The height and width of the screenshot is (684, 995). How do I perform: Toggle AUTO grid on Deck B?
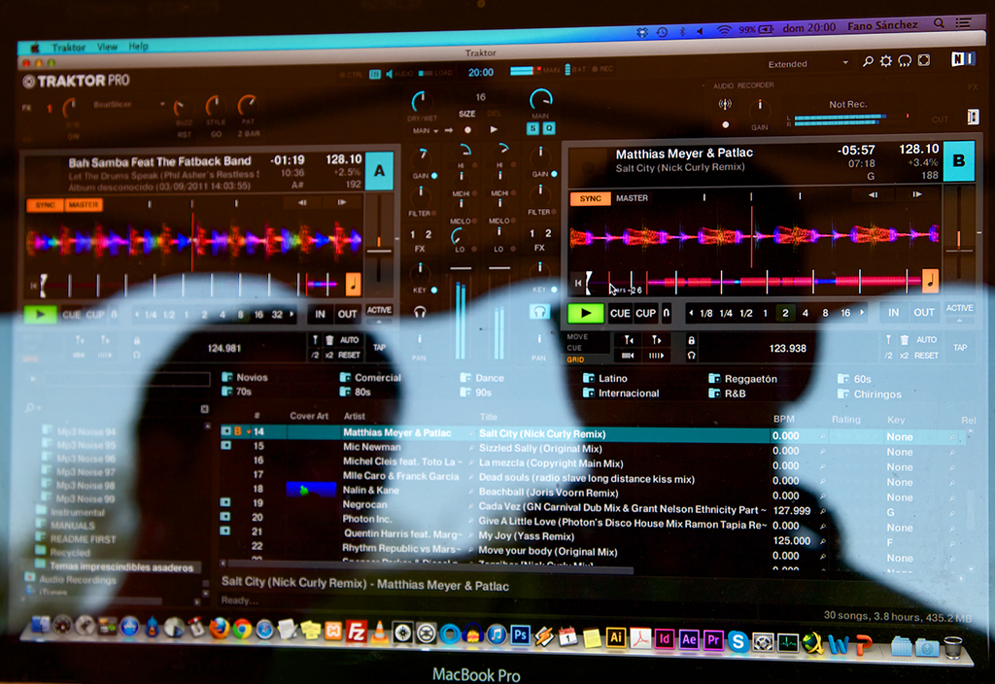pos(926,340)
